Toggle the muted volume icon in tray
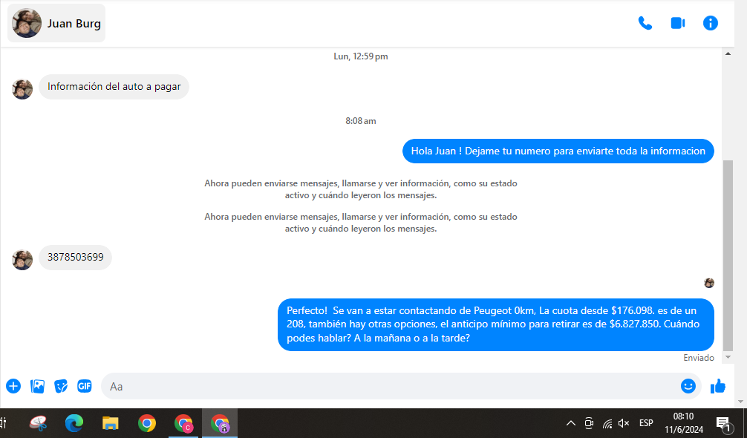The width and height of the screenshot is (747, 438). click(x=624, y=423)
